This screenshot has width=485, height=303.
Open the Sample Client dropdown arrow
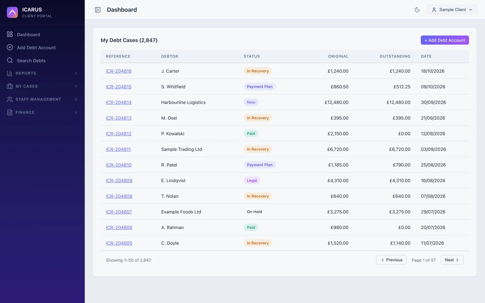pyautogui.click(x=471, y=10)
